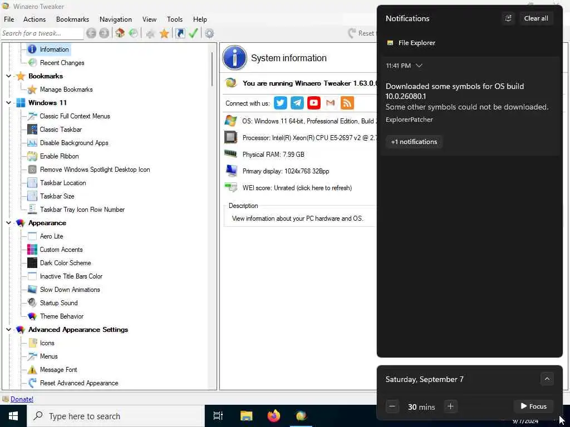The height and width of the screenshot is (427, 570).
Task: Click the forward navigation arrow in toolbar
Action: tap(104, 33)
